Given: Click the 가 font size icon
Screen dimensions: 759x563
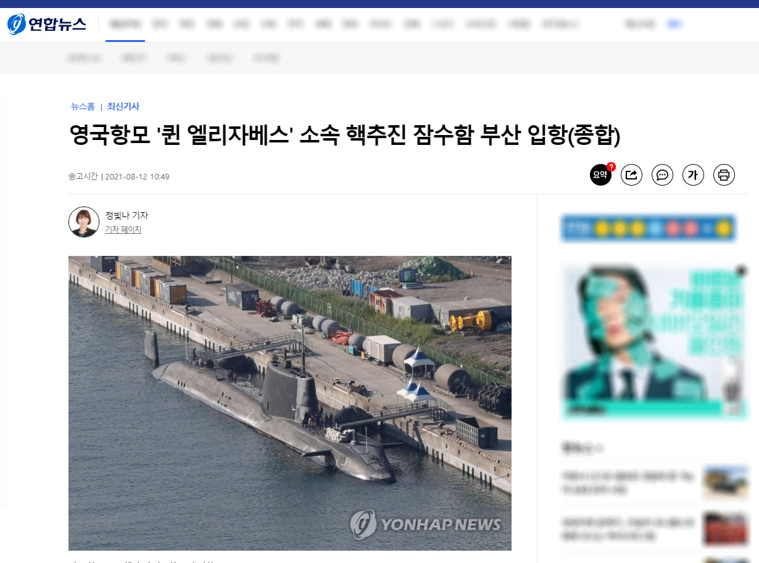Looking at the screenshot, I should coord(693,175).
